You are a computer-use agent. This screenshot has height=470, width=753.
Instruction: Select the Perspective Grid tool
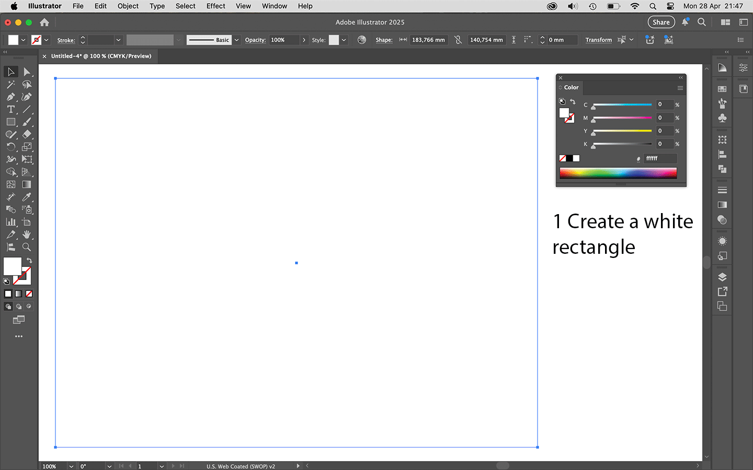(x=27, y=172)
